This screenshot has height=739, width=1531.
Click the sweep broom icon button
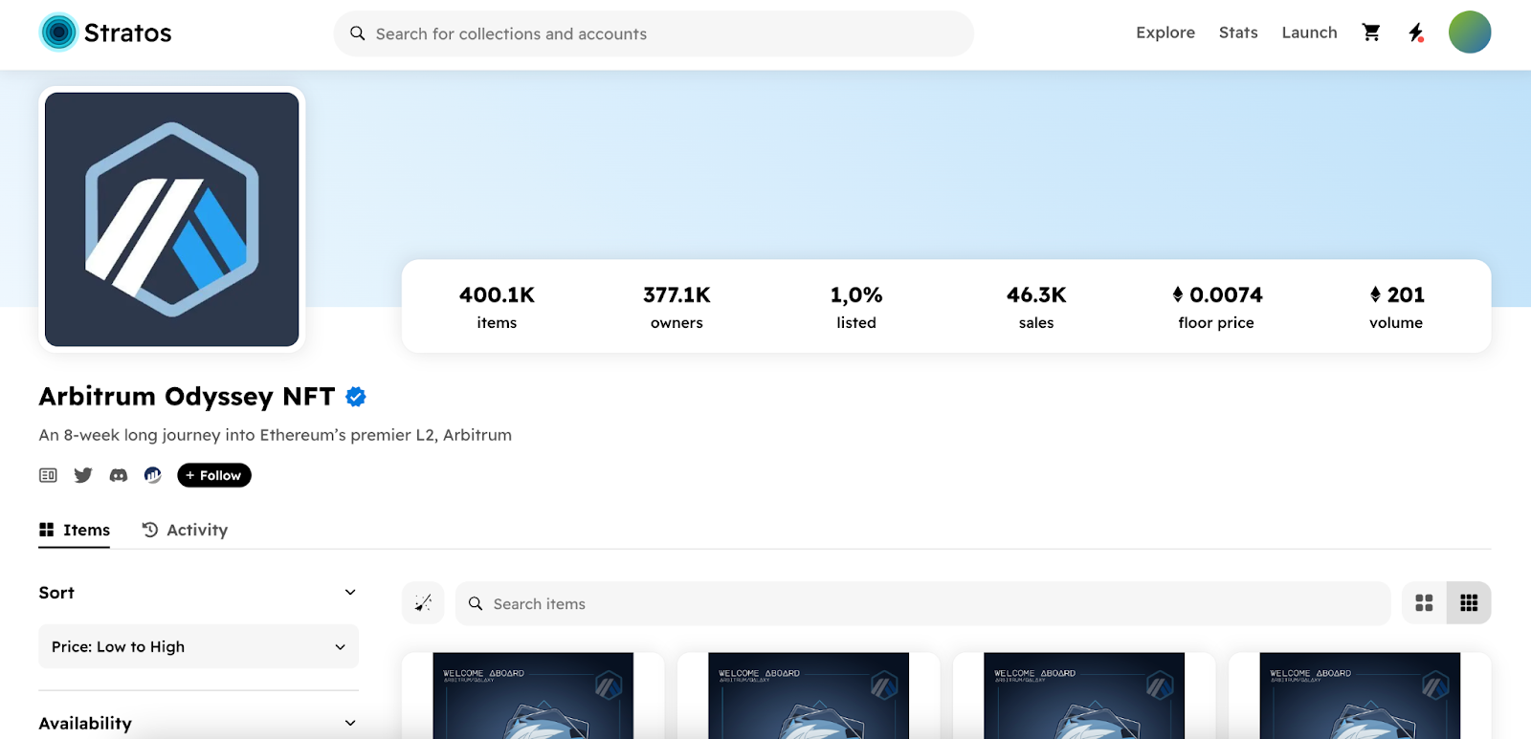[423, 603]
